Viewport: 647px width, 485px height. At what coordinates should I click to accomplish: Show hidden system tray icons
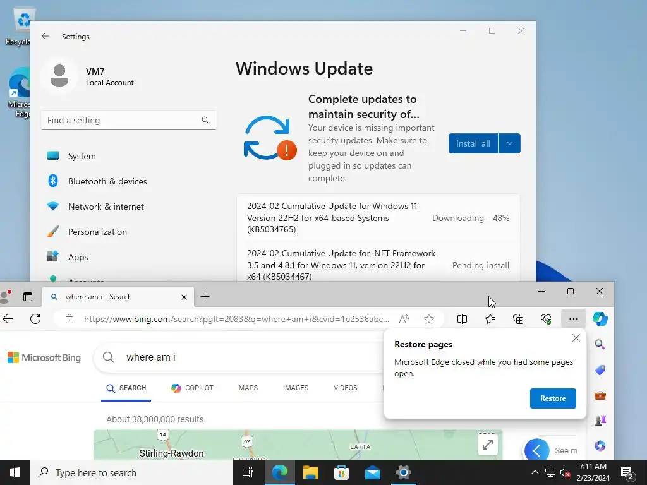(x=535, y=472)
